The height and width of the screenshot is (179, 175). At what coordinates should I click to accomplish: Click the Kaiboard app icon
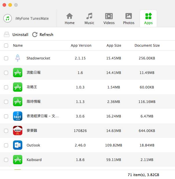coord(18,160)
